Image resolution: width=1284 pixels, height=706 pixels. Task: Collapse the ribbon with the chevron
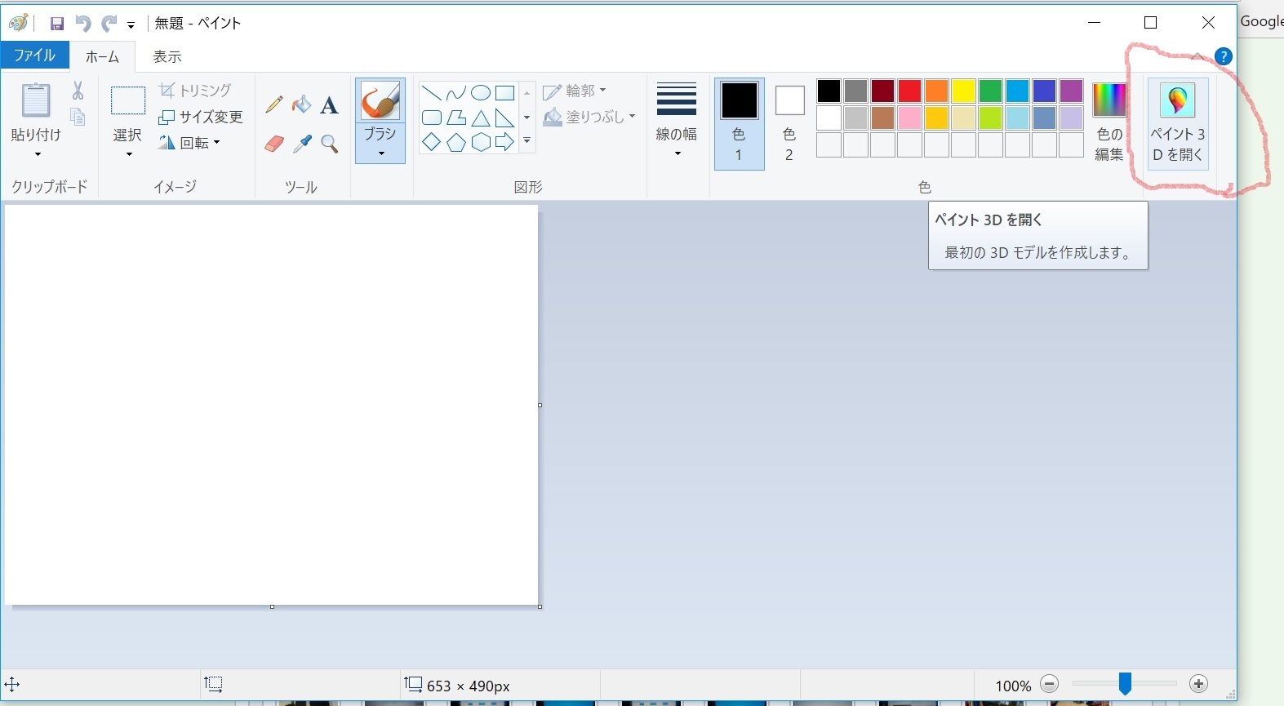coord(1197,56)
